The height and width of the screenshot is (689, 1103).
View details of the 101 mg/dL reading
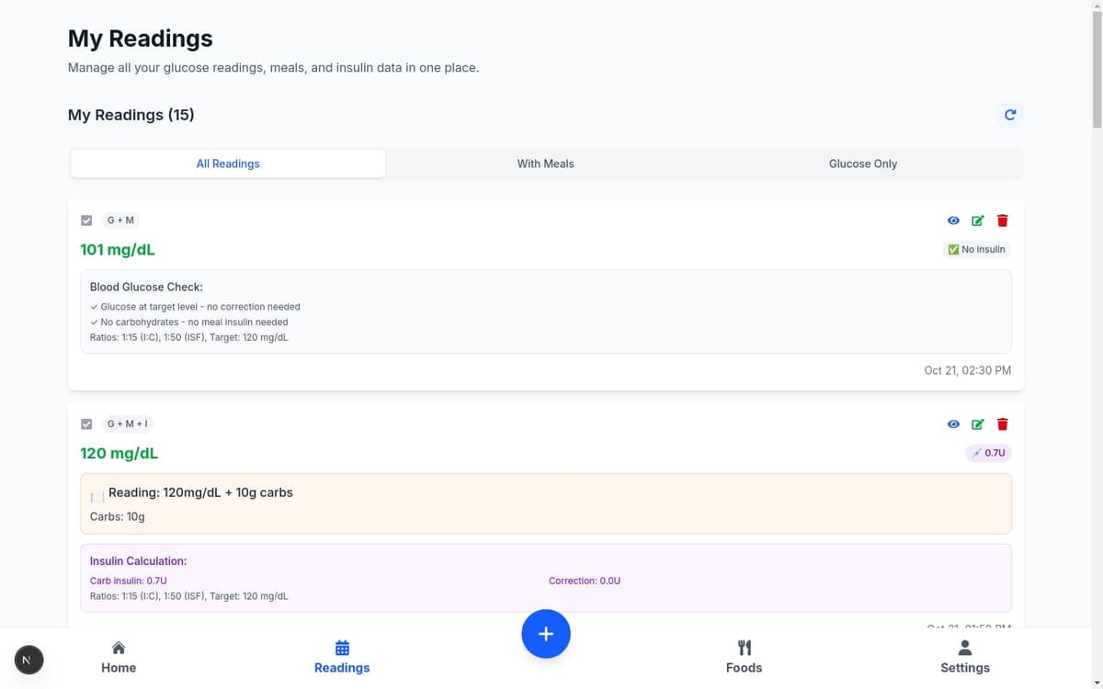tap(953, 220)
